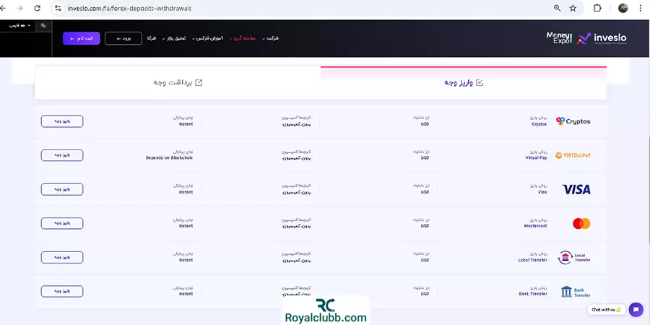
Task: Open the browser extensions puzzle icon
Action: click(597, 8)
